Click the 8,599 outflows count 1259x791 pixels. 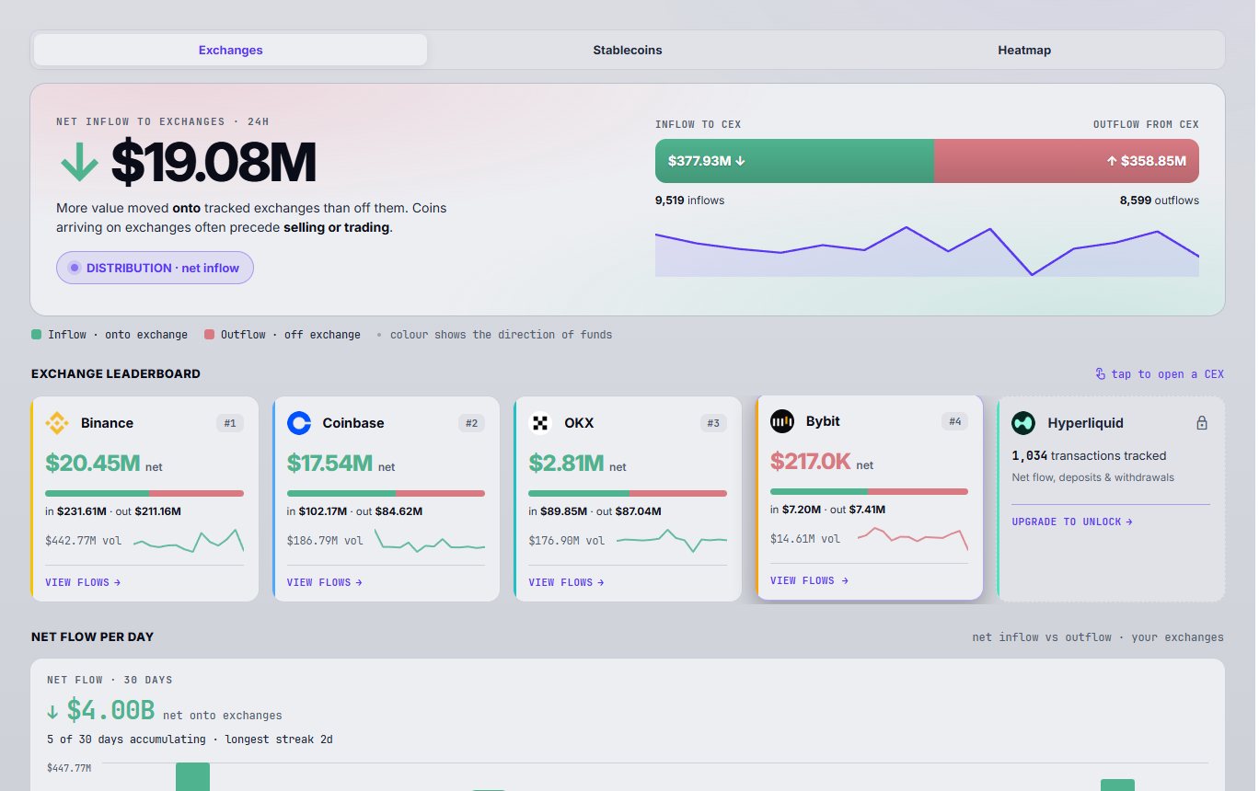pyautogui.click(x=1160, y=200)
